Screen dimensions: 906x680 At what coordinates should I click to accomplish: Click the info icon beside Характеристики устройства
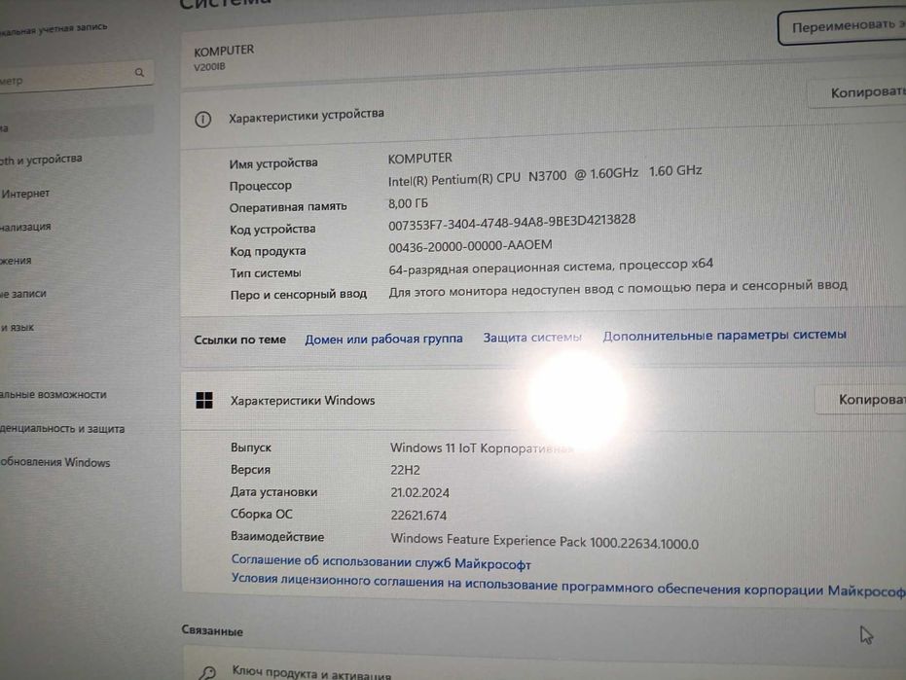(x=202, y=119)
